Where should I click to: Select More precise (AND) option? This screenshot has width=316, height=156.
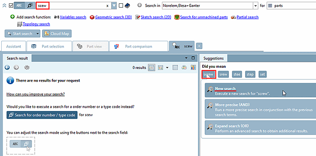point(260,109)
